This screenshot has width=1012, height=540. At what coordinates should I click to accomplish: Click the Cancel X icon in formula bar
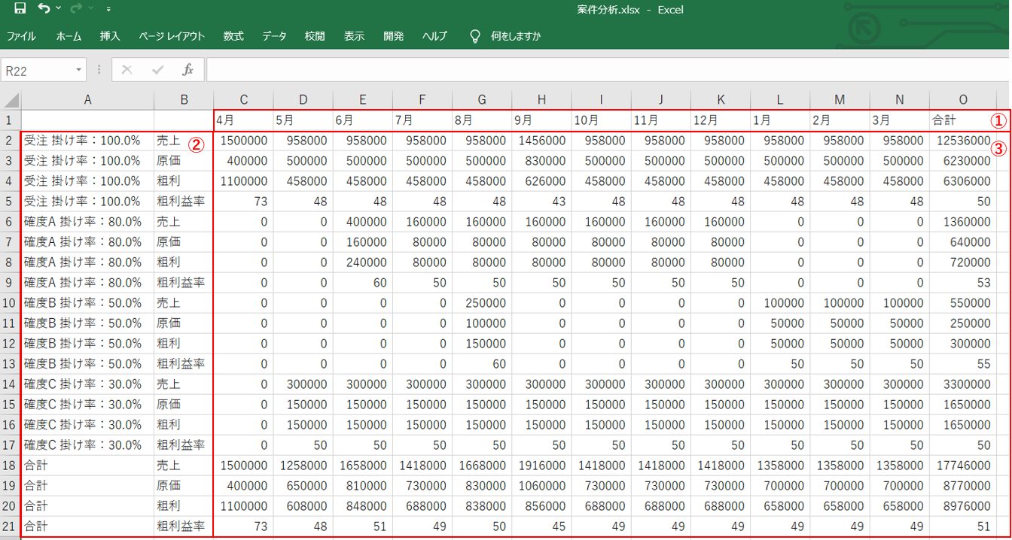[126, 70]
